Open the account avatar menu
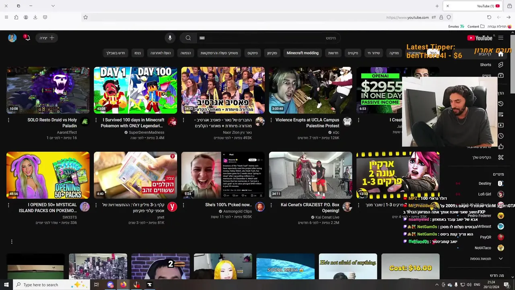The width and height of the screenshot is (515, 290). coord(12,38)
